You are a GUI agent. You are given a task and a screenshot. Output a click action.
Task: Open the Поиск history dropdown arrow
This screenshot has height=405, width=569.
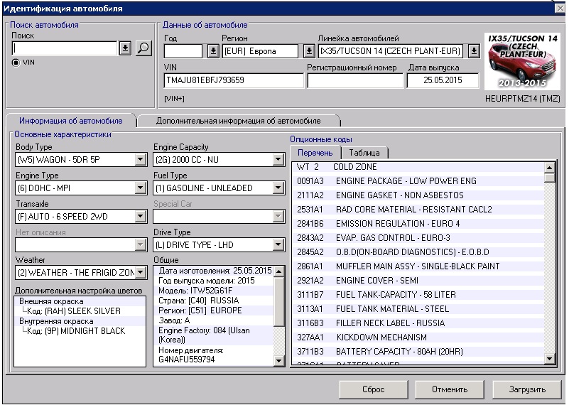tap(125, 48)
